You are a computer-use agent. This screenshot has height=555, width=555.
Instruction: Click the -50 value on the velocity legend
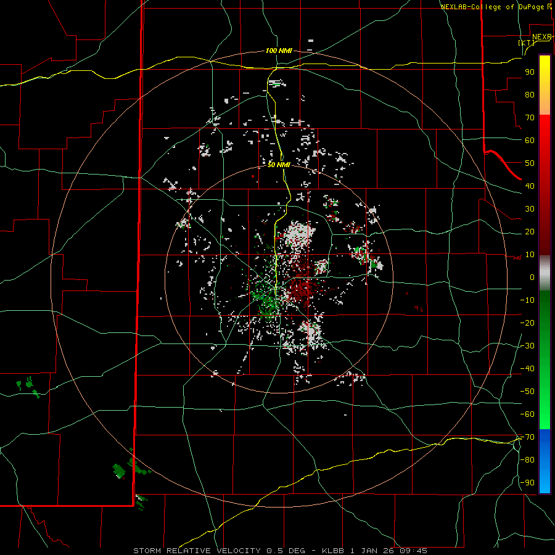pyautogui.click(x=527, y=392)
